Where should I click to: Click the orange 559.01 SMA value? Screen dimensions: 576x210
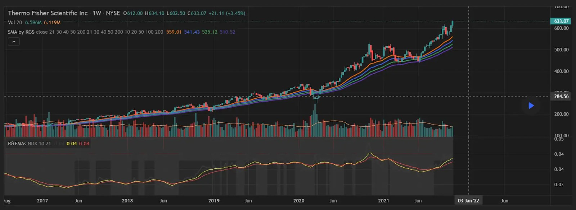tap(174, 32)
